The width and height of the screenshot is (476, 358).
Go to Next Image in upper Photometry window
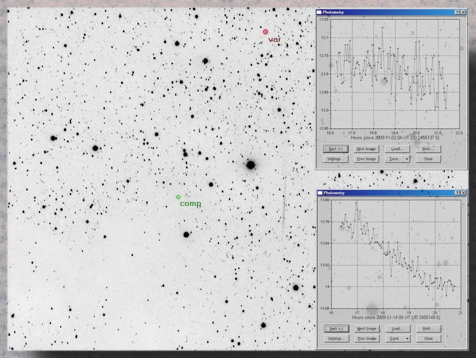point(367,149)
